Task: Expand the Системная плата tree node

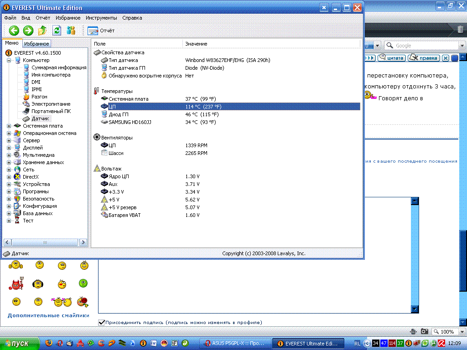Action: click(x=9, y=126)
